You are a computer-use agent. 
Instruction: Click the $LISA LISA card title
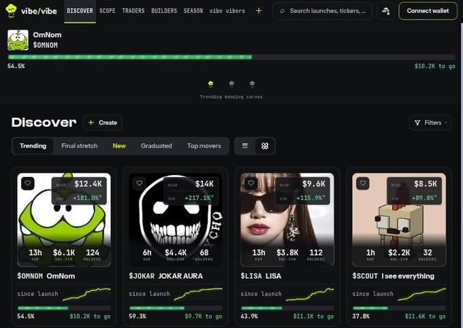pyautogui.click(x=261, y=276)
